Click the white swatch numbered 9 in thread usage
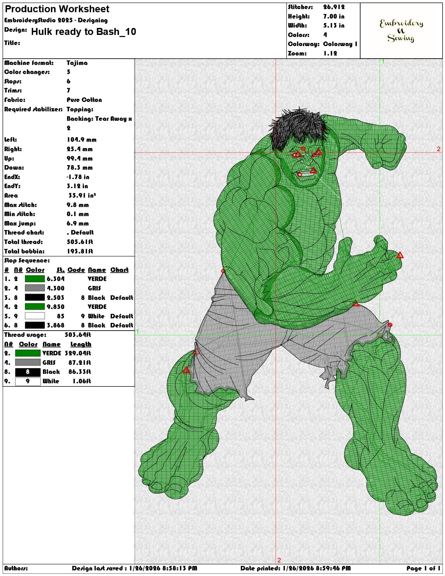 [28, 381]
